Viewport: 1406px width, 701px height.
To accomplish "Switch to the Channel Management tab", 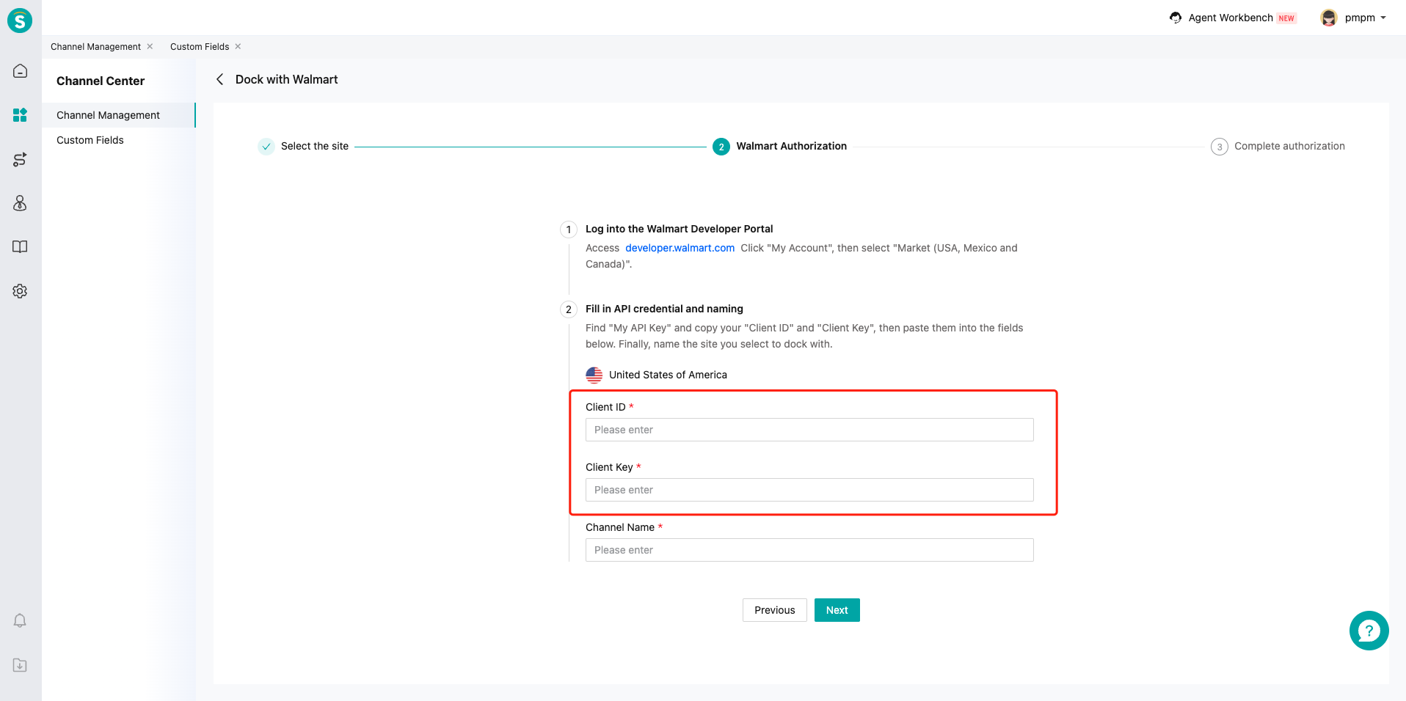I will 95,47.
